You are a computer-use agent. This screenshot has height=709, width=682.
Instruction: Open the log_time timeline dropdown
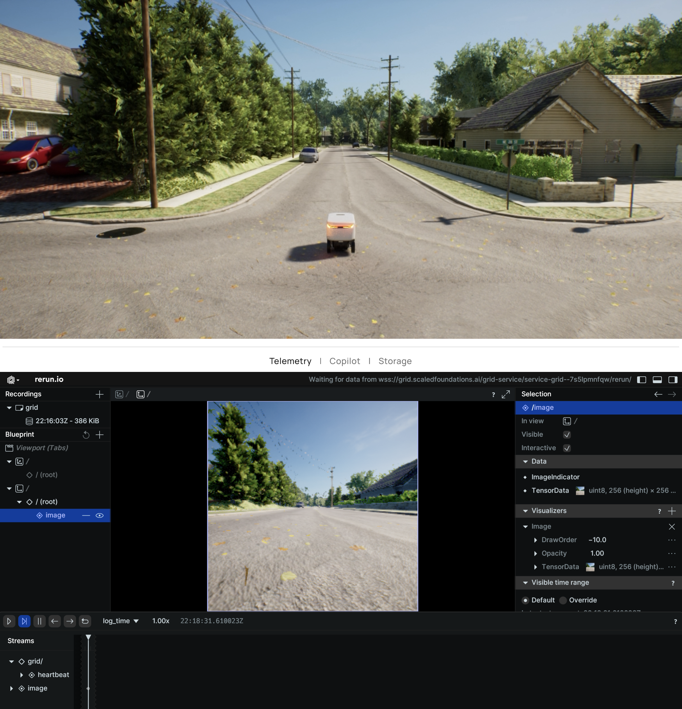pos(120,621)
